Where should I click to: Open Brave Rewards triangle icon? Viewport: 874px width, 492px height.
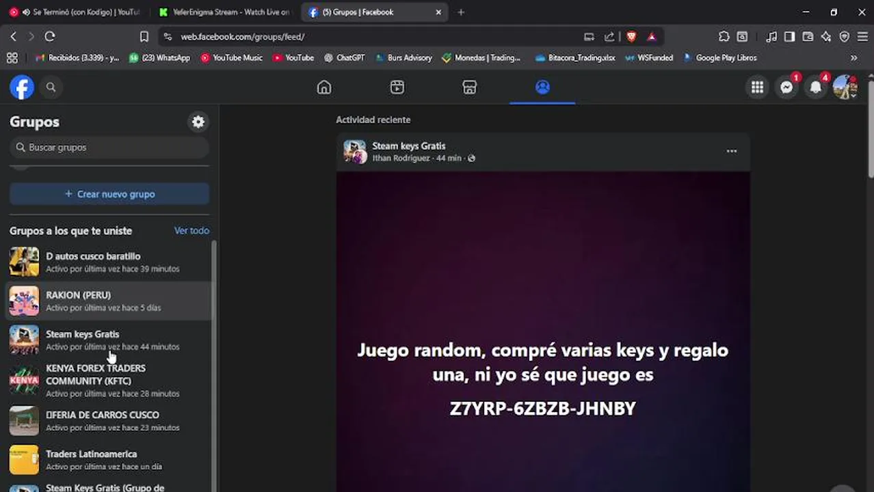pos(652,37)
